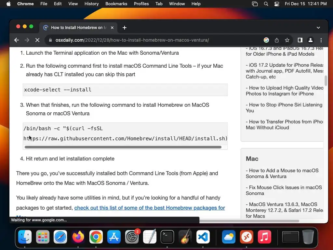Image resolution: width=333 pixels, height=250 pixels.
Task: Open the minimized window in Dock
Action: pos(290,237)
